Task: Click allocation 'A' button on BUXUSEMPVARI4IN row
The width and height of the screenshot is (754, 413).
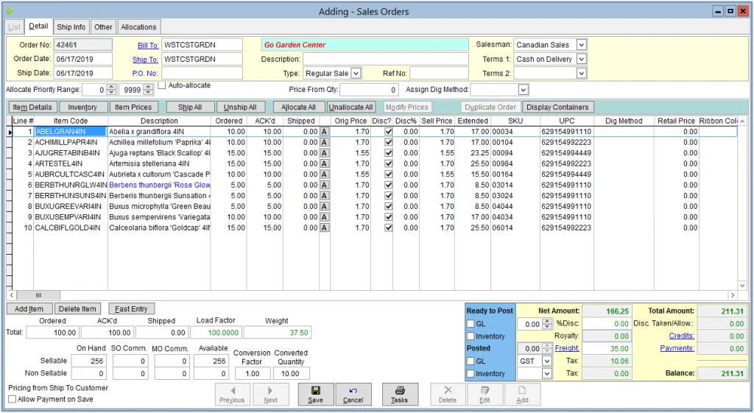Action: (325, 217)
